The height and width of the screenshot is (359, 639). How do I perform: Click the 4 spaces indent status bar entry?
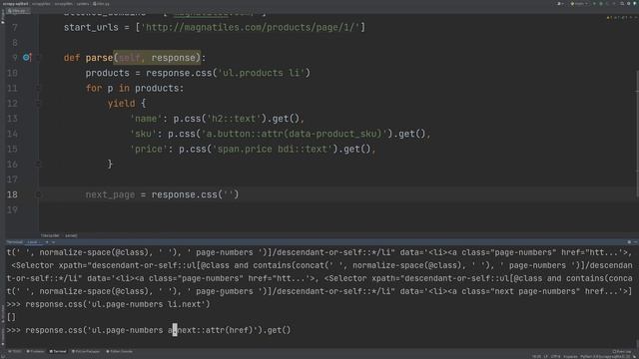tap(570, 357)
